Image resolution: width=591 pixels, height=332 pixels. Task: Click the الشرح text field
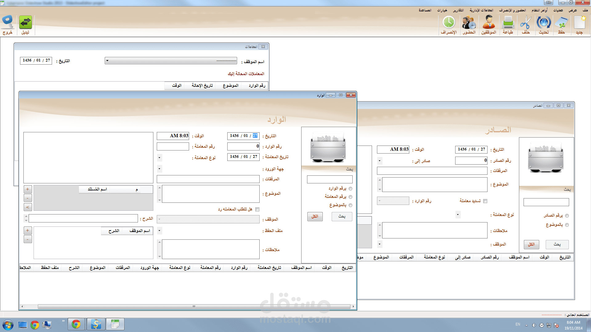click(x=83, y=218)
